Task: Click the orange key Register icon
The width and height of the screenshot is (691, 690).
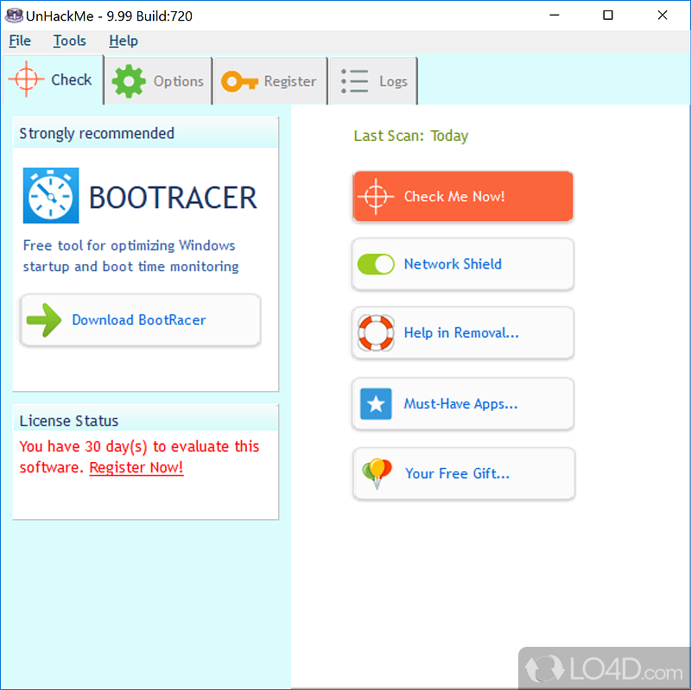Action: tap(239, 81)
